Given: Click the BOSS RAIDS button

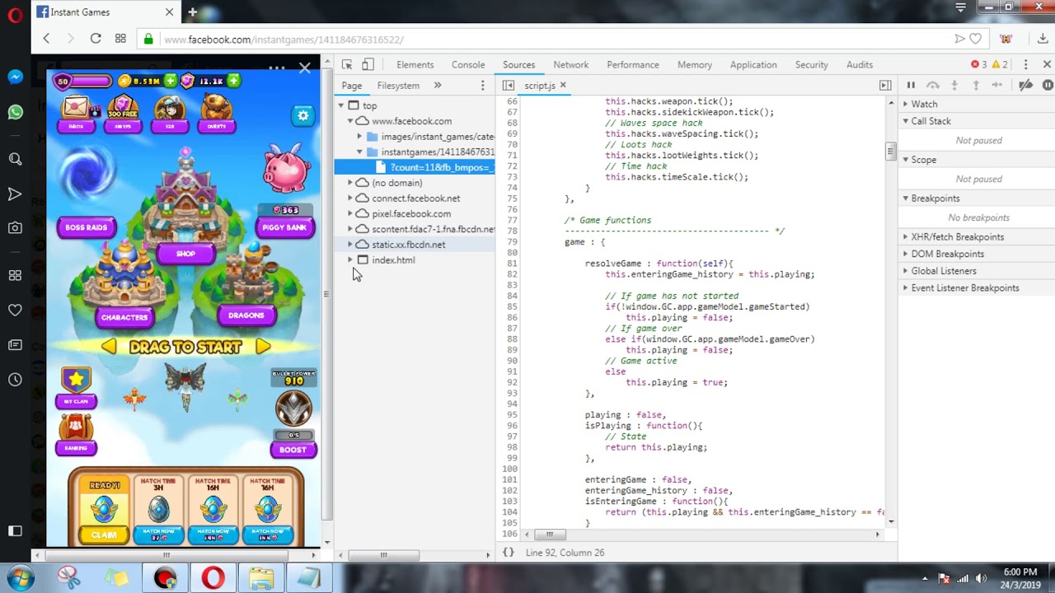Looking at the screenshot, I should click(x=87, y=227).
